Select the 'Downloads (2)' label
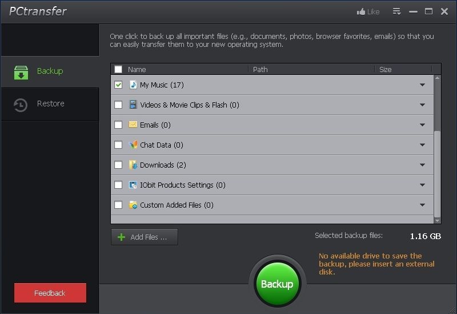This screenshot has width=457, height=314. 163,165
